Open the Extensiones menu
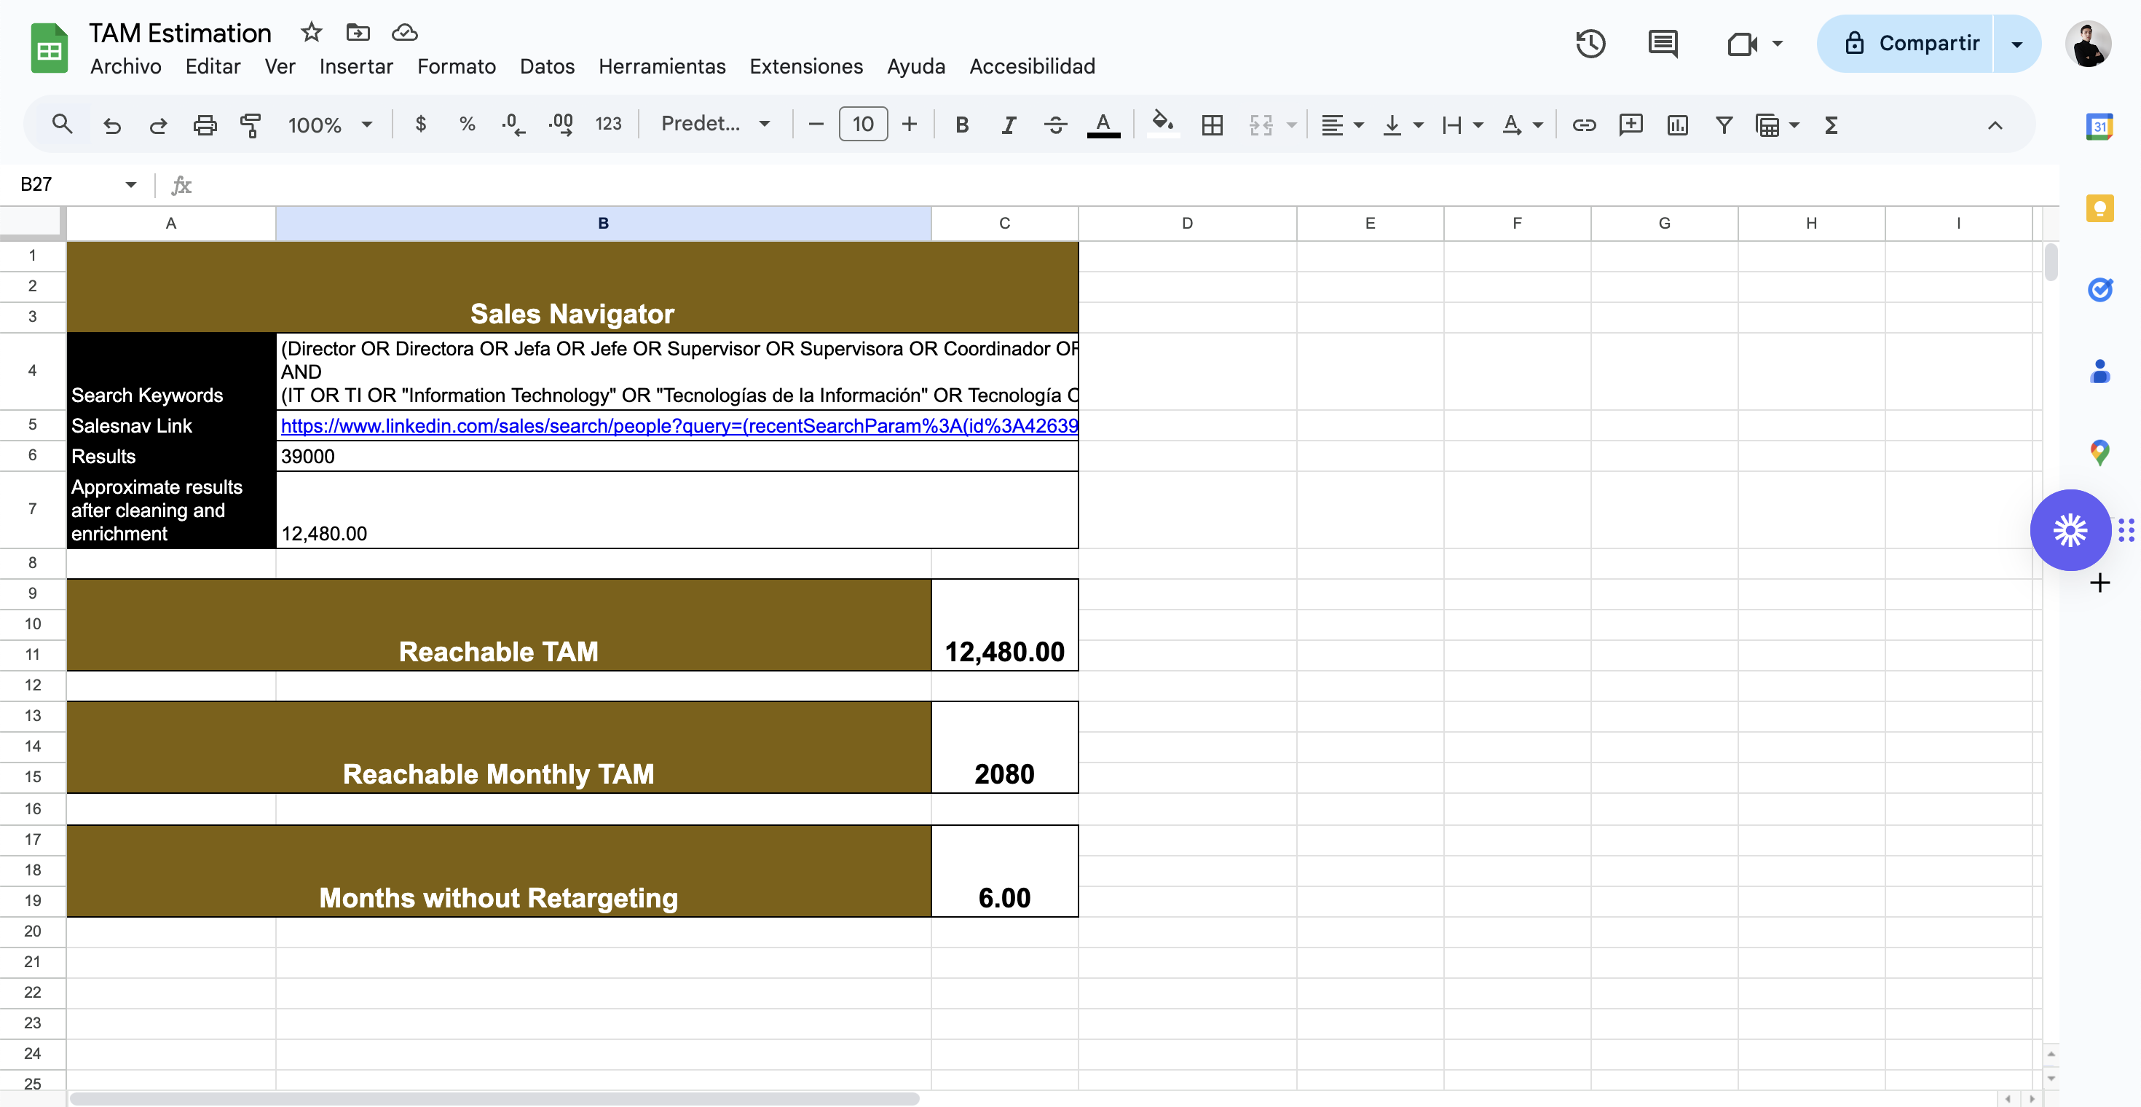Screen dimensions: 2141x1107 (806, 66)
